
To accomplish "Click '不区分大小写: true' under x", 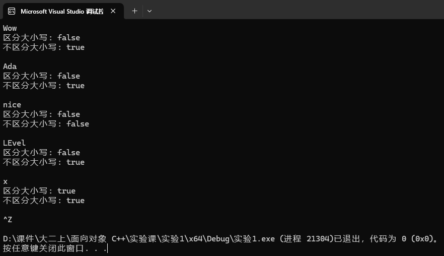I will coord(44,201).
